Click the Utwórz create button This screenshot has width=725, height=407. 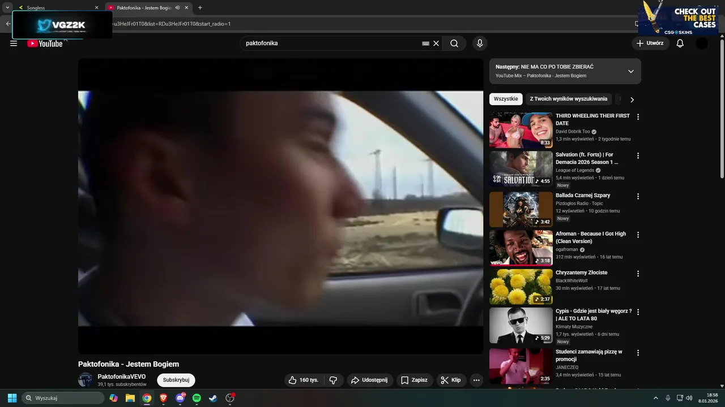[x=650, y=43]
